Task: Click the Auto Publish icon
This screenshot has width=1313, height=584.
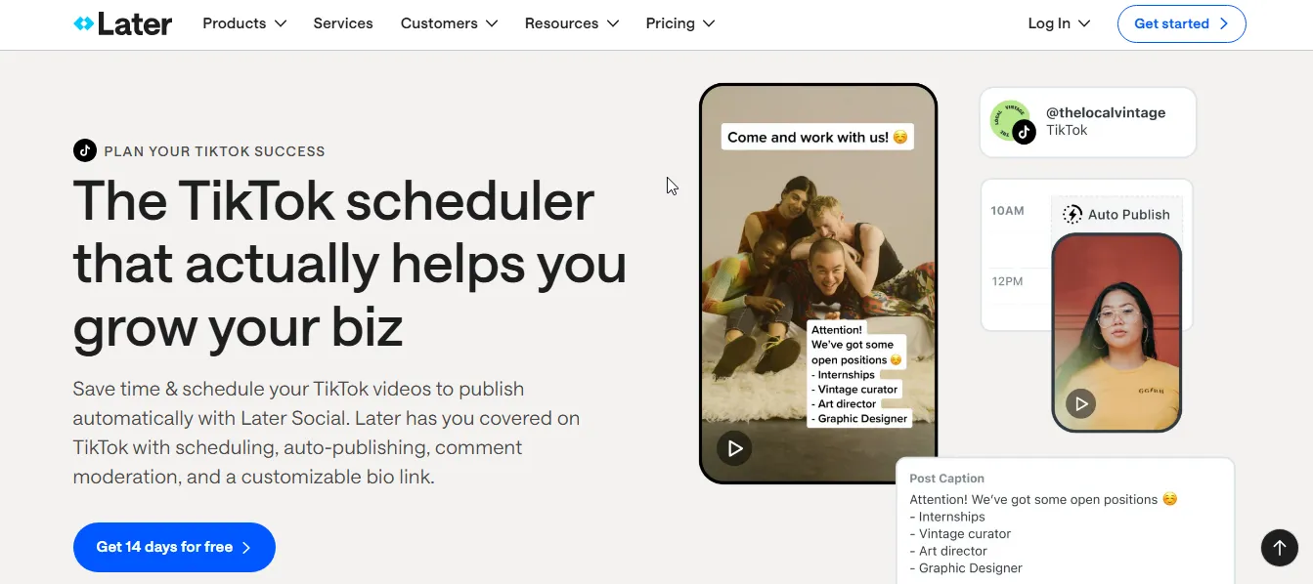Action: (x=1072, y=214)
